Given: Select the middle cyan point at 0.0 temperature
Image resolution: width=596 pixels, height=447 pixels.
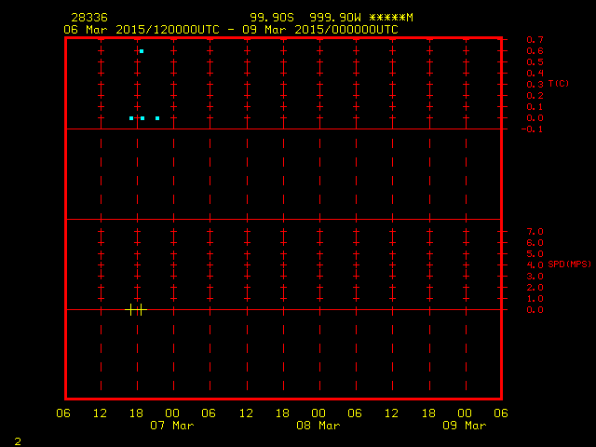Looking at the screenshot, I should (142, 118).
